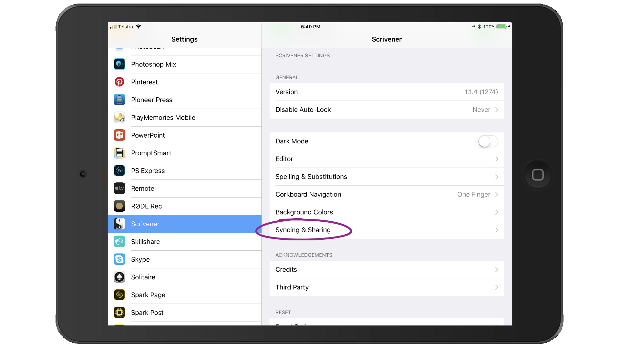This screenshot has width=620, height=348.
Task: Tap the Skillshare app icon
Action: [x=119, y=241]
